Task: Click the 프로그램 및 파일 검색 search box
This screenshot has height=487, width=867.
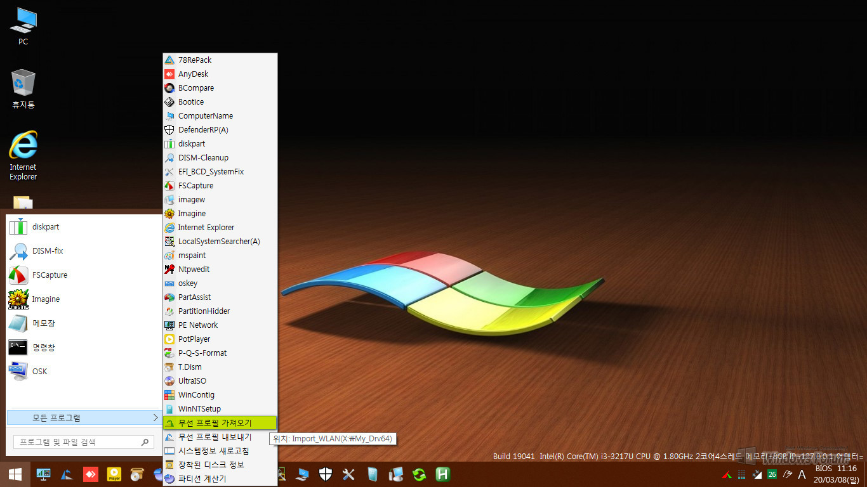Action: point(83,442)
